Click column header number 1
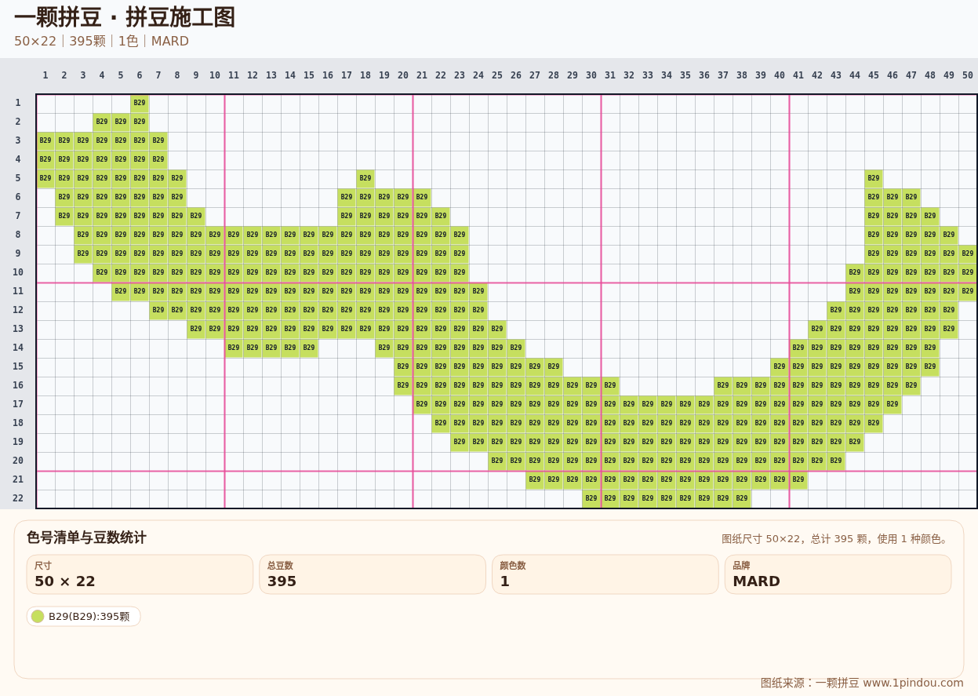The width and height of the screenshot is (978, 696). (x=45, y=75)
